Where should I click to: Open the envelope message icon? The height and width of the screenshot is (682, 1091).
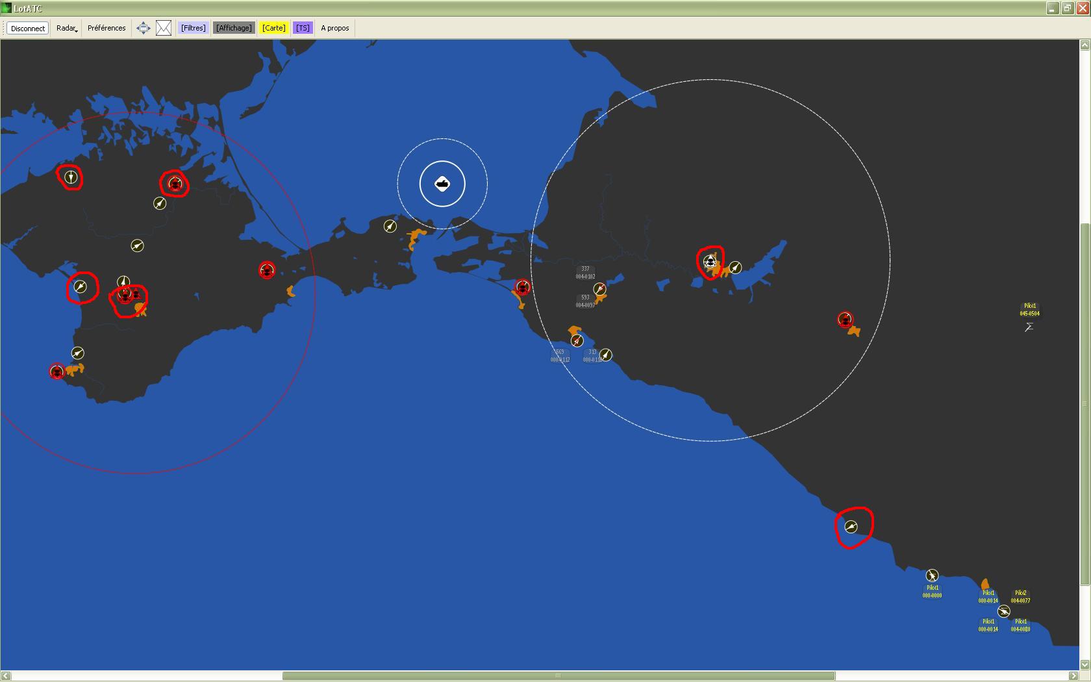[164, 28]
